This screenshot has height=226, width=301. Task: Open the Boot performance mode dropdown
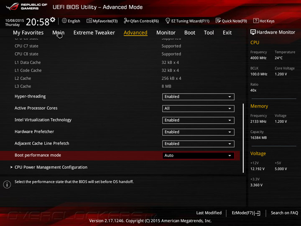(x=198, y=155)
